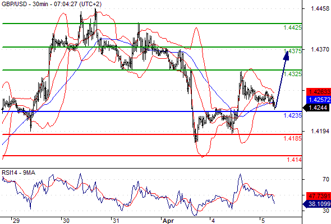Select the red 1.4185 support label

[293, 138]
